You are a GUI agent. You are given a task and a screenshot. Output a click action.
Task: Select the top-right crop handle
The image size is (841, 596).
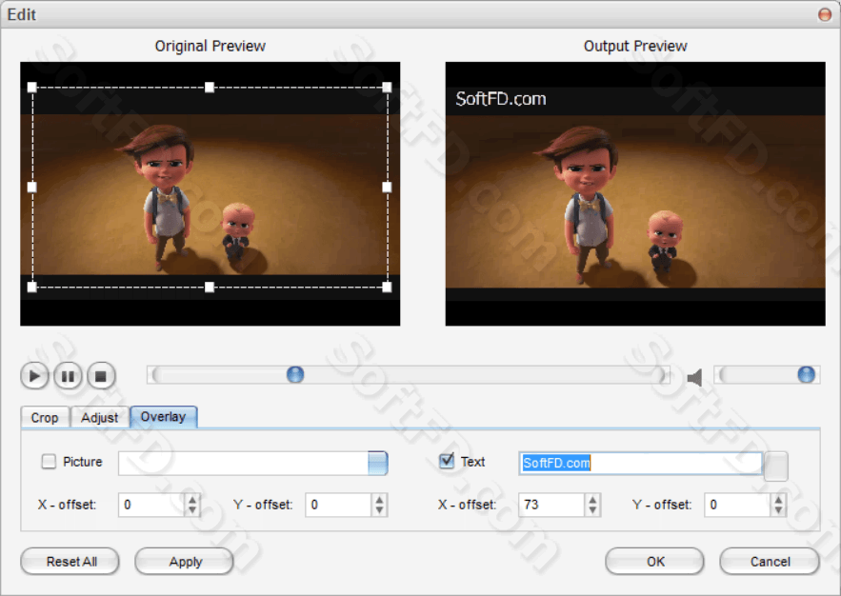[x=387, y=88]
